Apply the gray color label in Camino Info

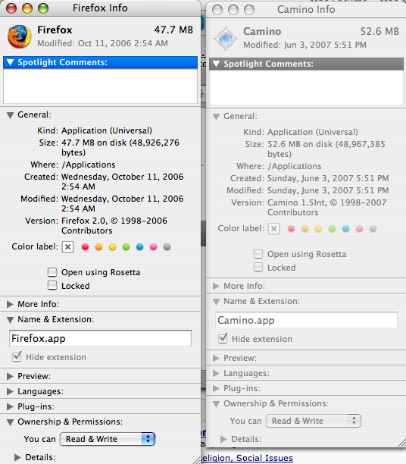click(373, 229)
